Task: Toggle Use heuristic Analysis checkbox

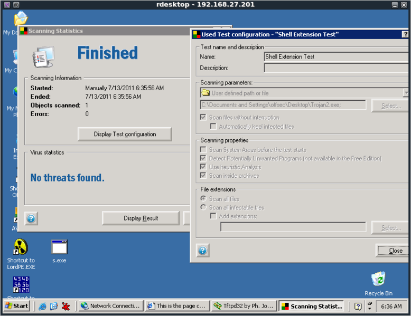Action: pyautogui.click(x=203, y=167)
